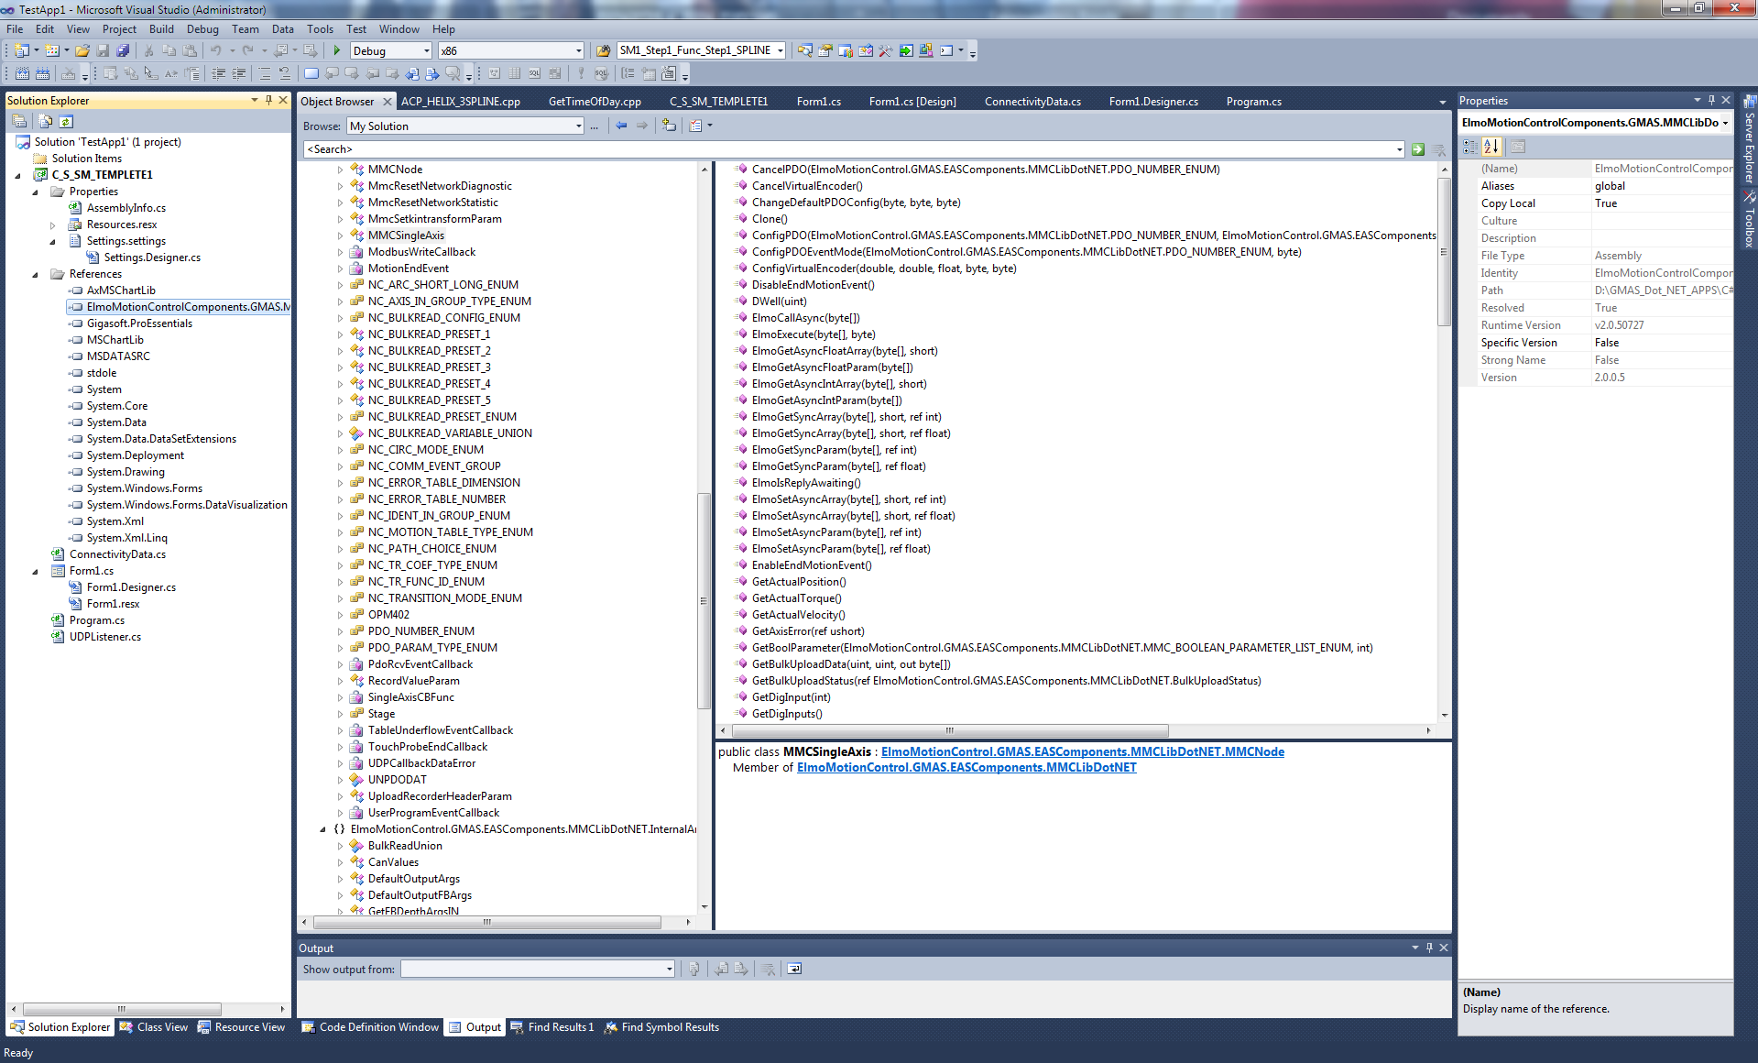Start debugging with the green play icon

click(336, 50)
